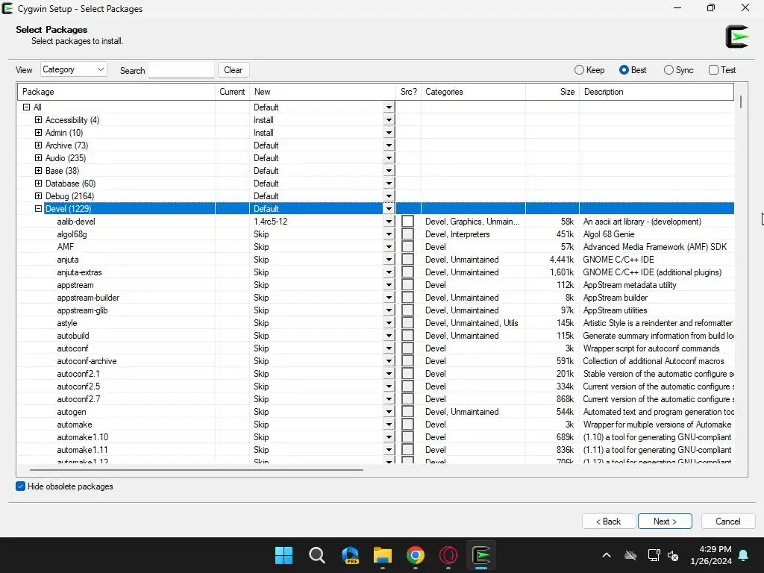Open taskbar Search
764x573 pixels.
(x=316, y=555)
